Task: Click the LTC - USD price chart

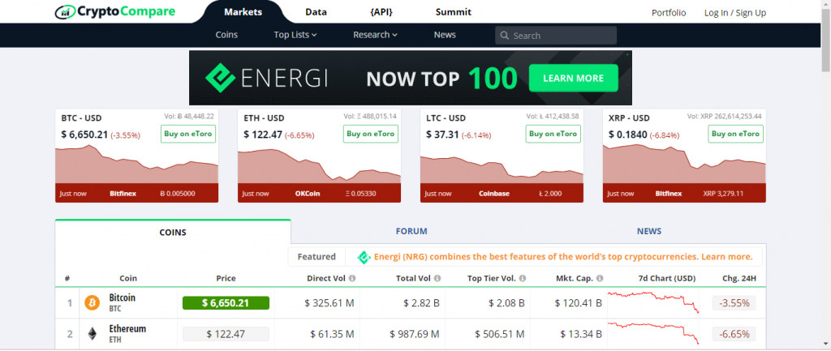Action: point(502,169)
